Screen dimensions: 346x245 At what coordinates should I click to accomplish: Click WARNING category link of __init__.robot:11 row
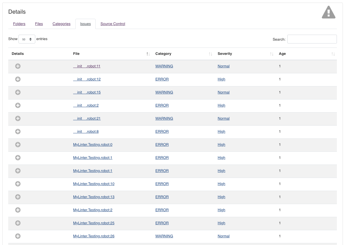(x=164, y=66)
